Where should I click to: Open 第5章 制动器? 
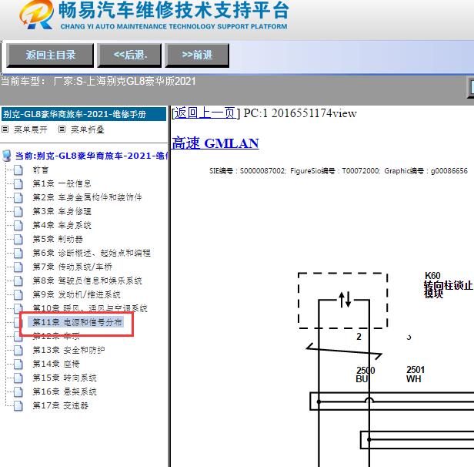[x=58, y=240]
